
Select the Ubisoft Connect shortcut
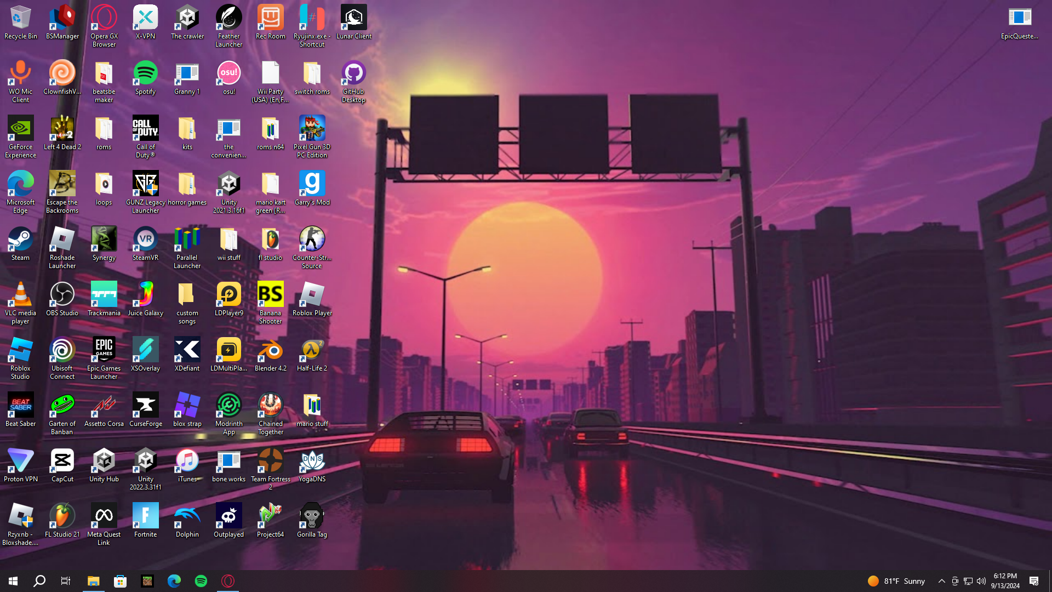[62, 358]
